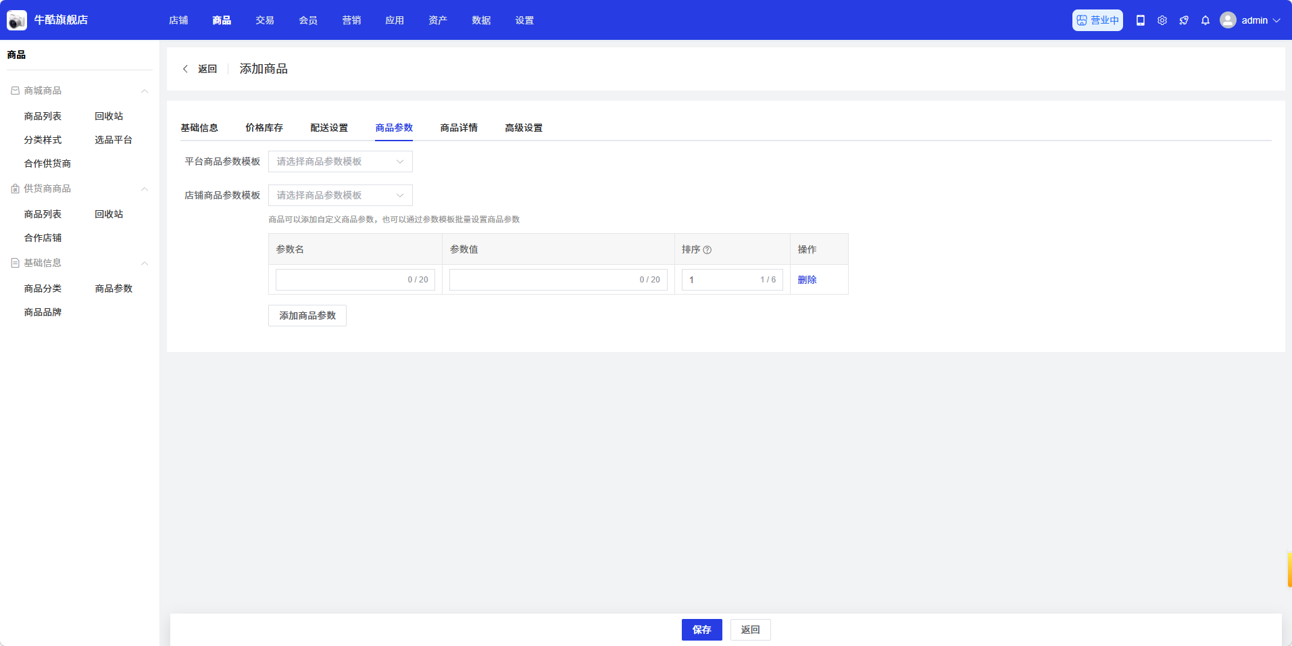Click the mobile preview icon in header
The height and width of the screenshot is (646, 1292).
(x=1141, y=20)
